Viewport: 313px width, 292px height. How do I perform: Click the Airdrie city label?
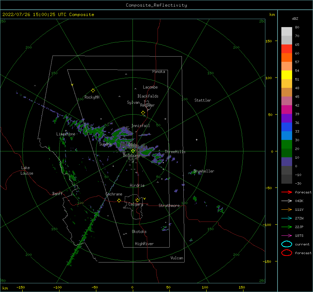tap(137, 185)
